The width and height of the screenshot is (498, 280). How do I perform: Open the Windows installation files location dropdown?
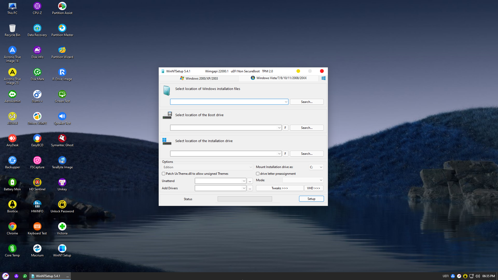[x=286, y=102]
